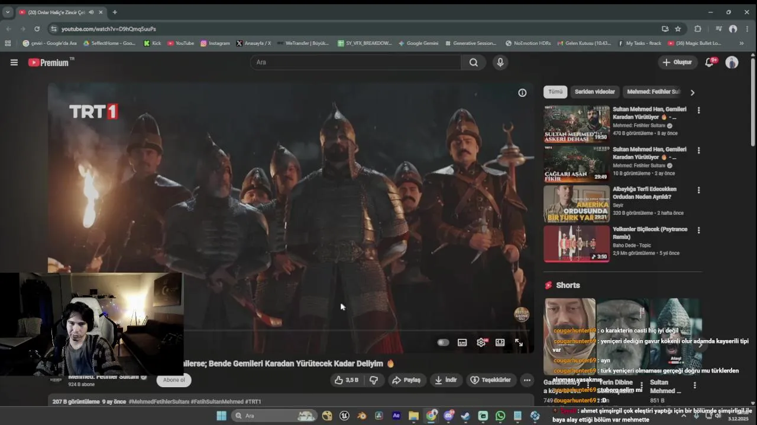Click the channel subscribe watermark in player
This screenshot has width=757, height=425.
(x=521, y=314)
